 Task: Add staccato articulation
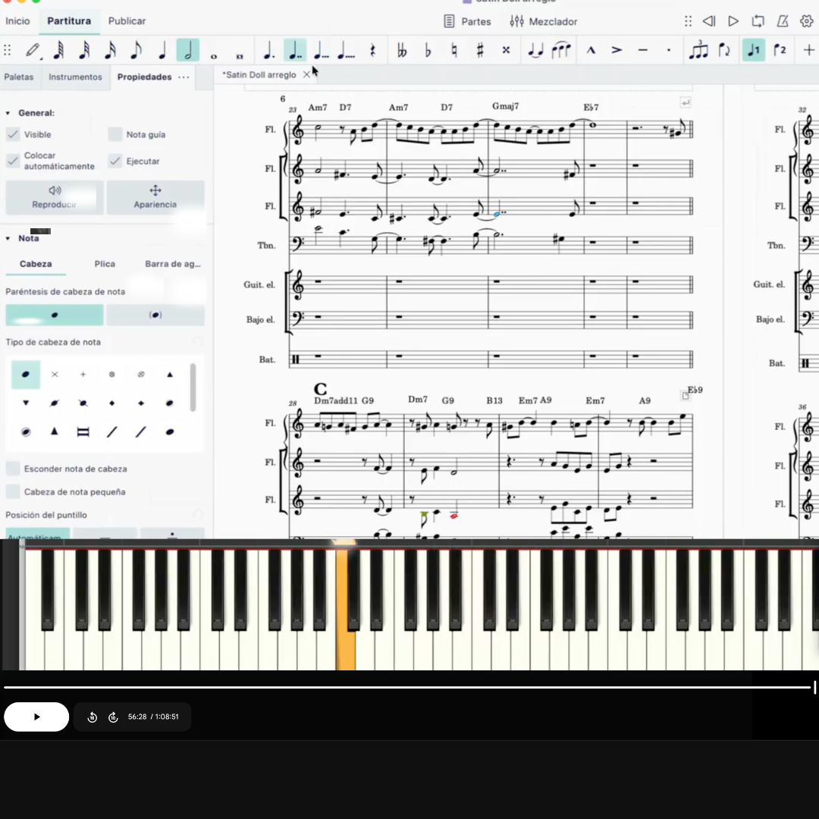tap(669, 50)
